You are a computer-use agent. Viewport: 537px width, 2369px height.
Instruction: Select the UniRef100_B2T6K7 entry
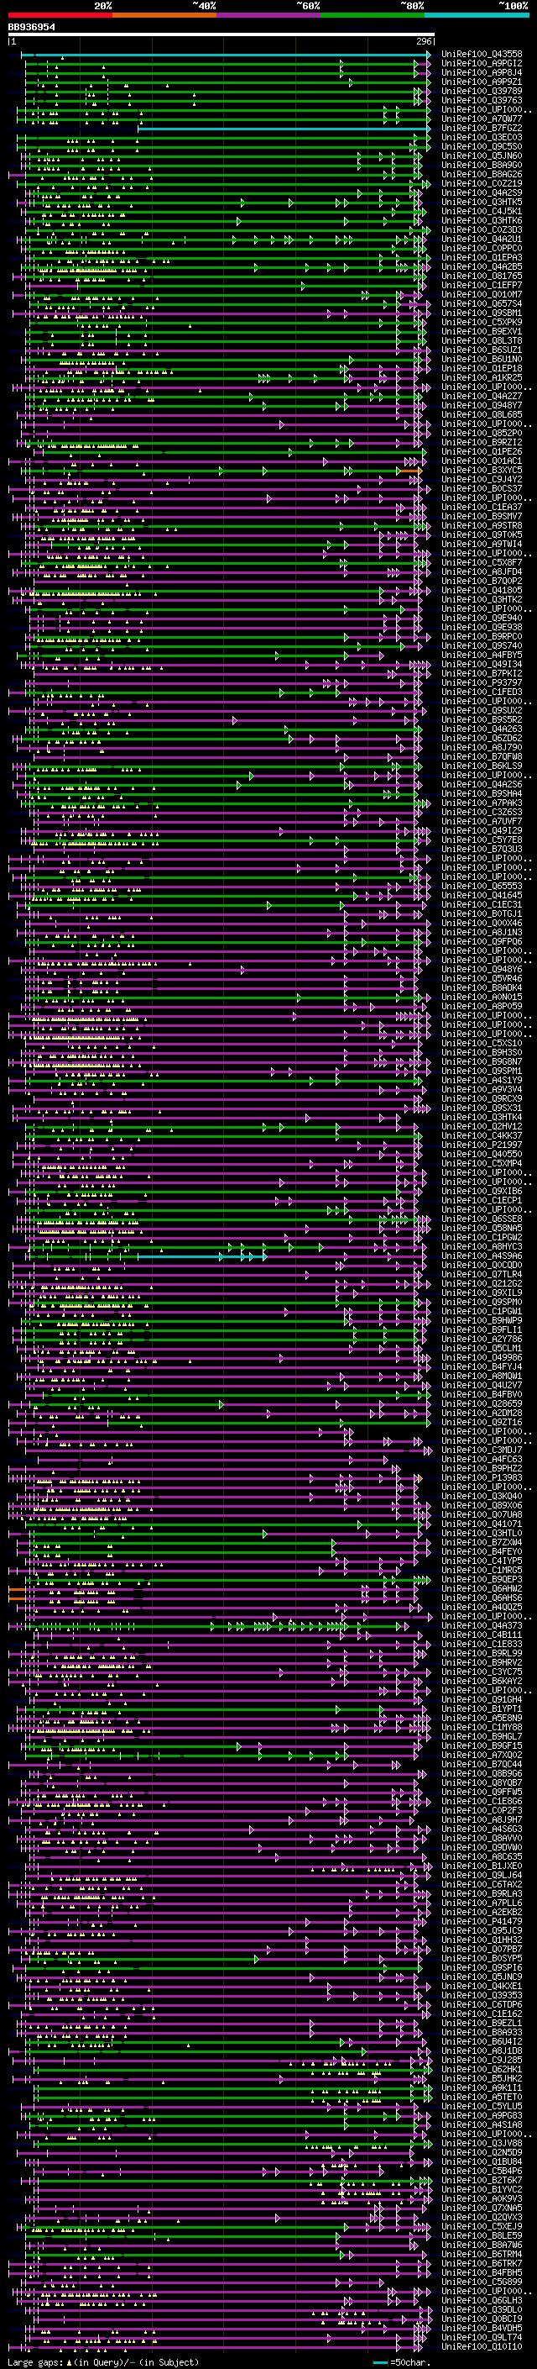coord(481,2181)
